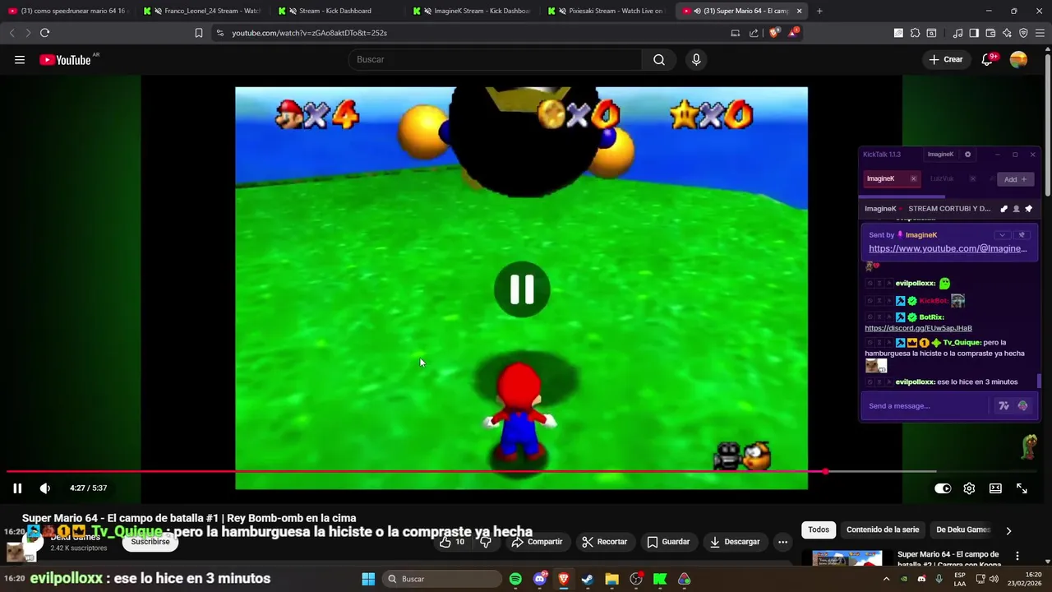Open File Explorer from the taskbar
The image size is (1052, 592).
[611, 579]
